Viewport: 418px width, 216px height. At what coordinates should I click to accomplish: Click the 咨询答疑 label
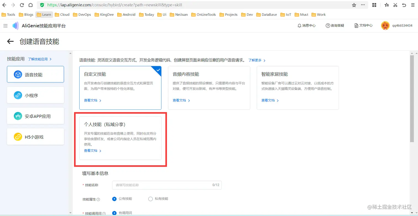pyautogui.click(x=338, y=26)
